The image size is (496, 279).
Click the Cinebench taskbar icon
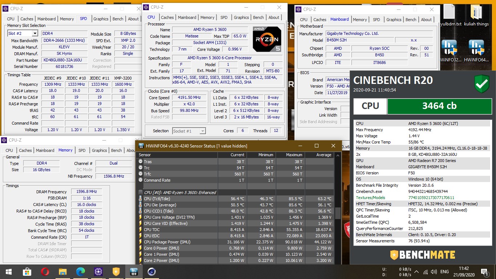[151, 271]
